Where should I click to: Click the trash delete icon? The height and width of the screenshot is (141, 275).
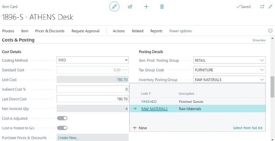point(162,7)
